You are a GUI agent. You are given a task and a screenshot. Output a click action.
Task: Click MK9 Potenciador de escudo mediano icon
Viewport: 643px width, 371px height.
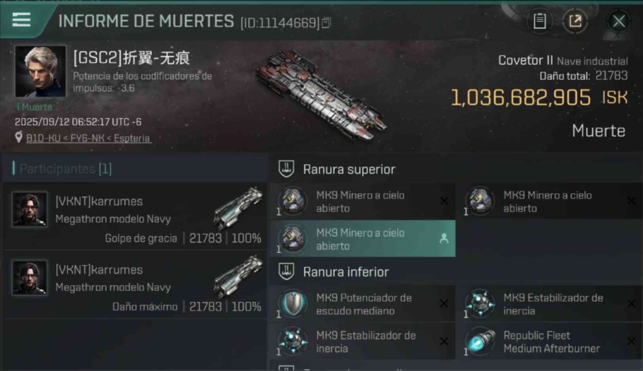(293, 304)
